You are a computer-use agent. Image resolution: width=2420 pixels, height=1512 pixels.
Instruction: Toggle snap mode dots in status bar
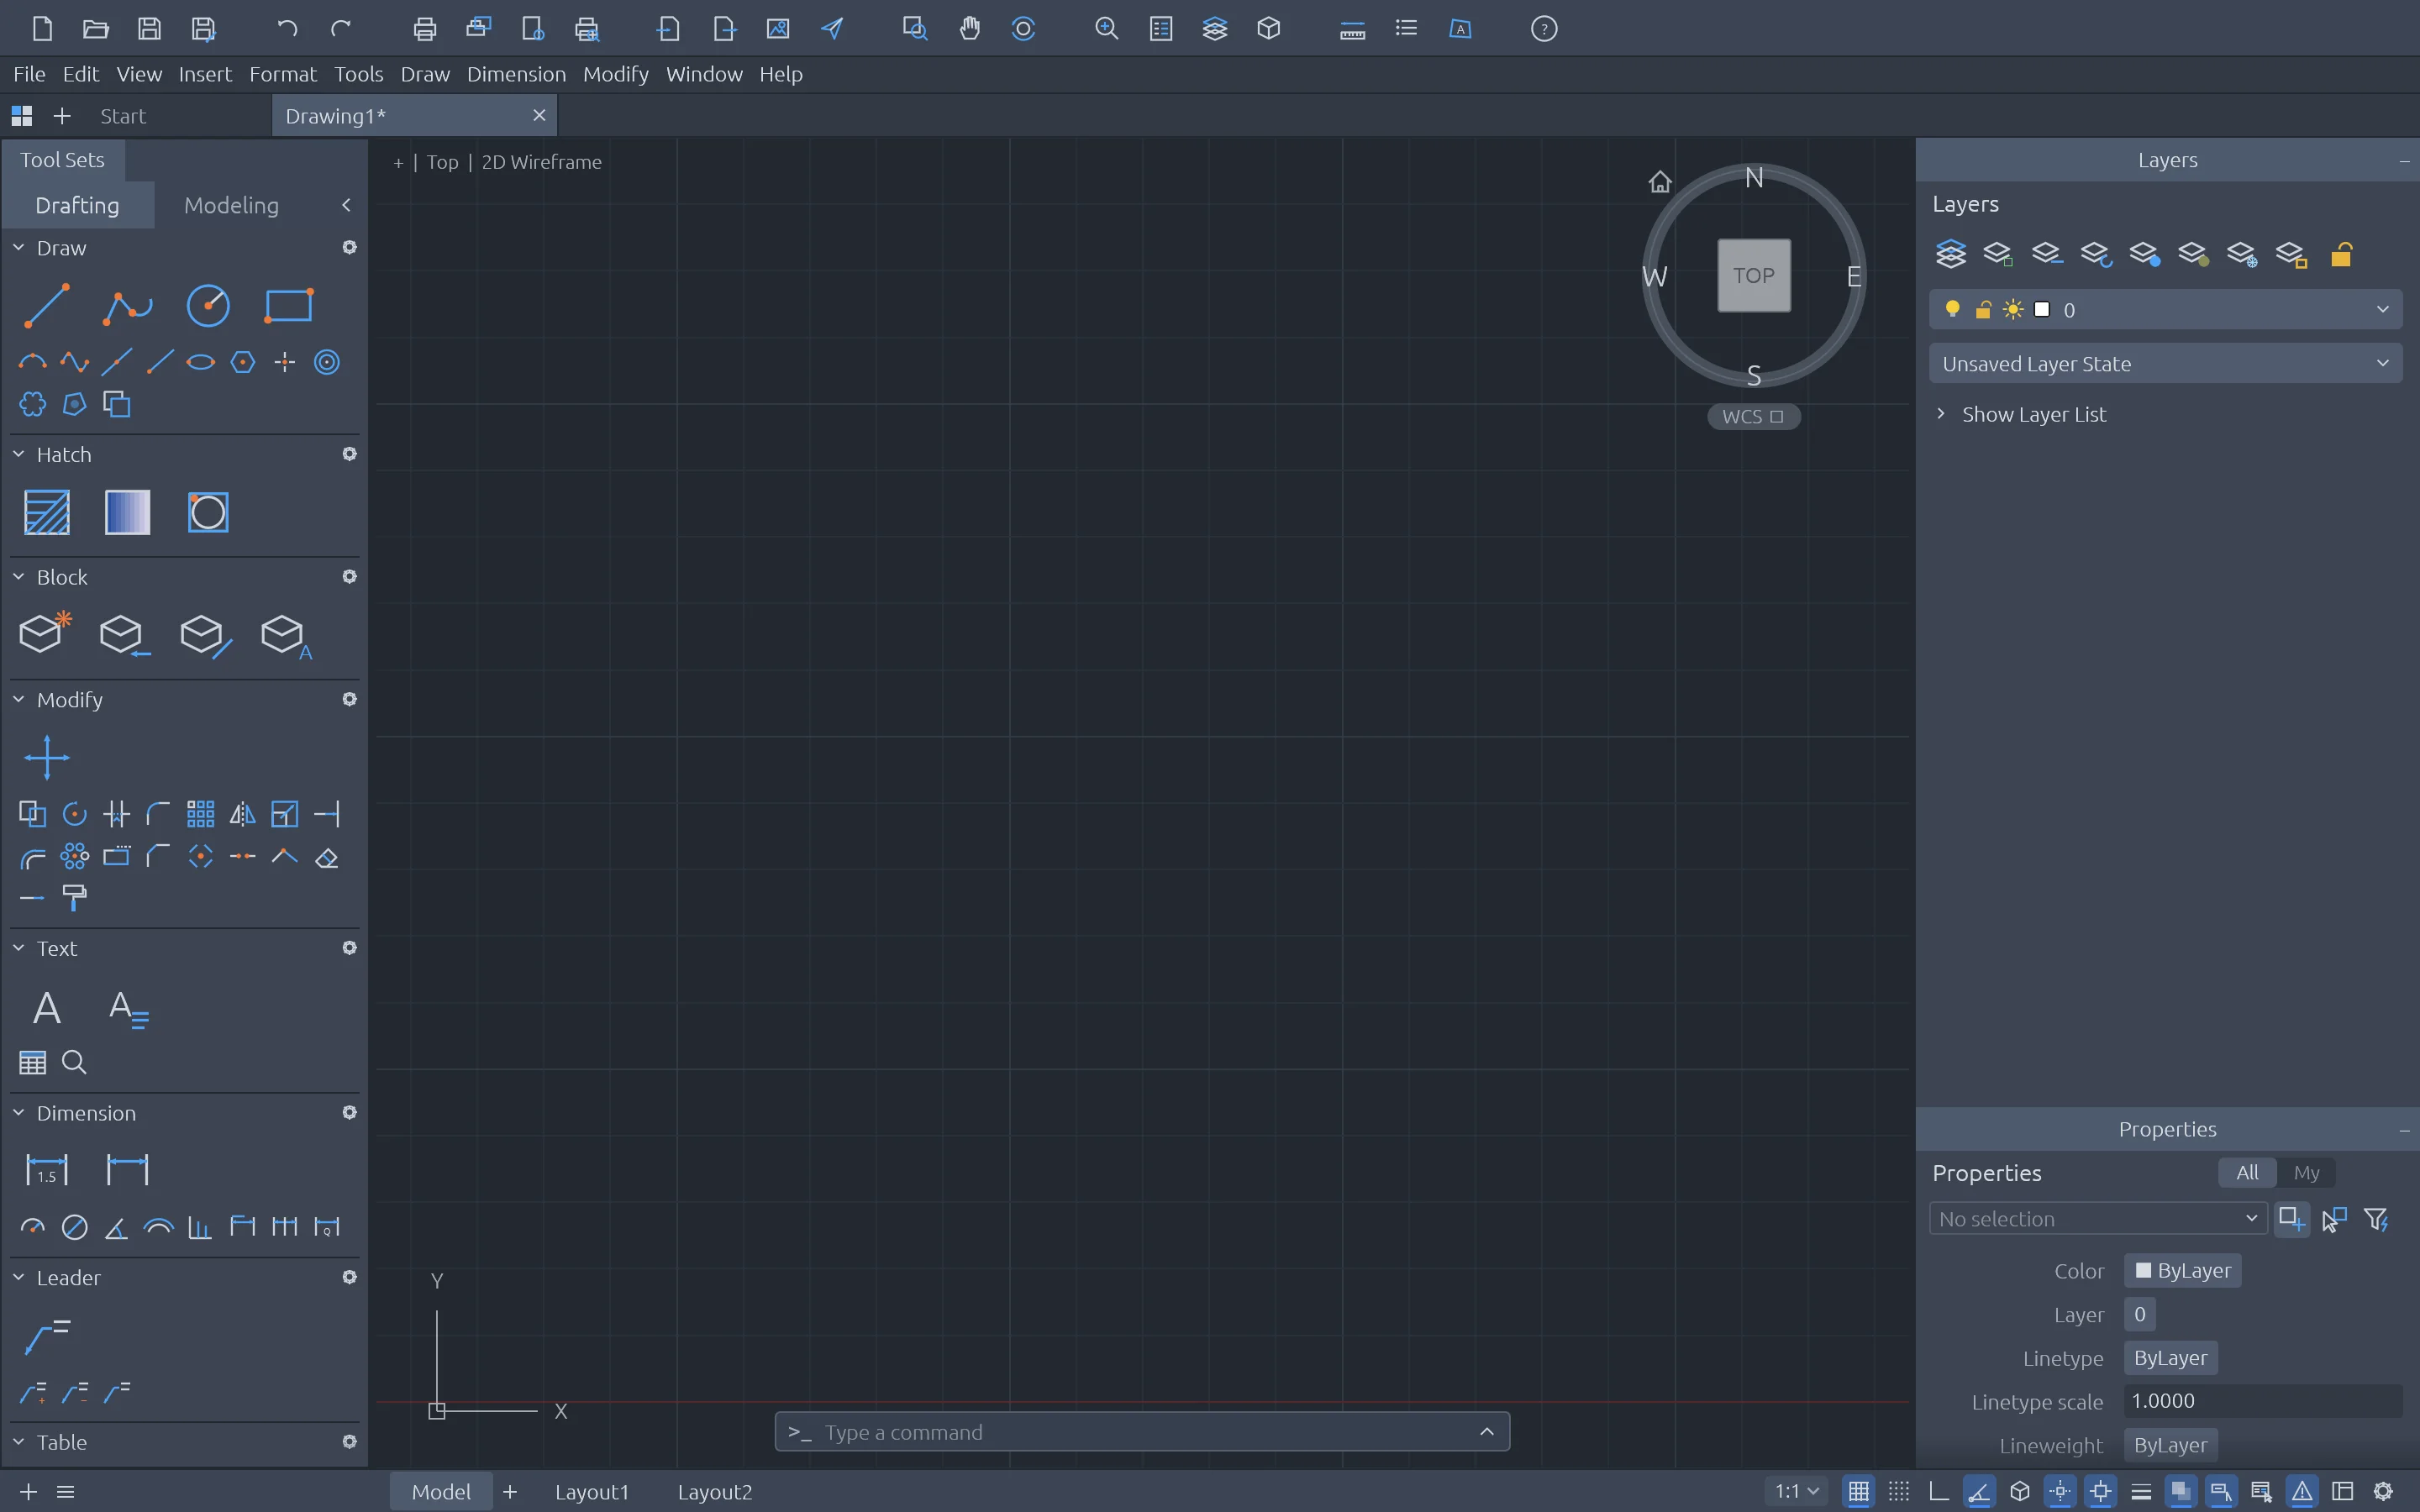tap(1898, 1492)
